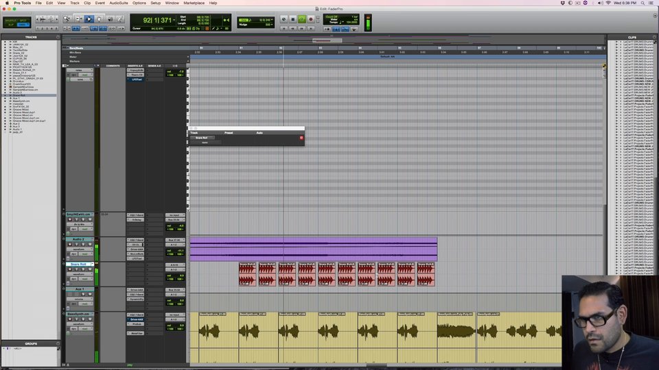Click the green Play transport button
Image resolution: width=659 pixels, height=370 pixels.
pos(302,19)
